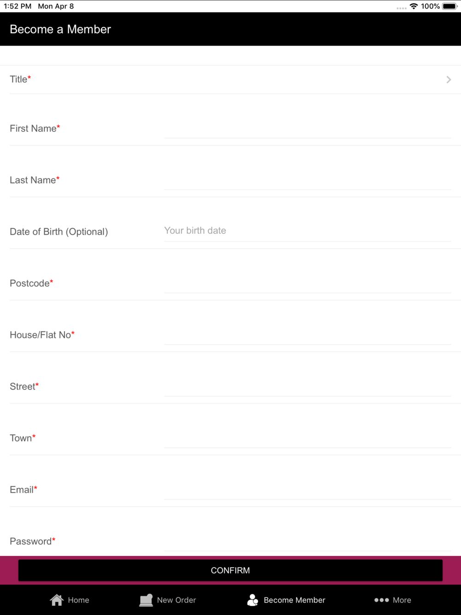Focus the Password input field
The width and height of the screenshot is (461, 615).
point(307,541)
